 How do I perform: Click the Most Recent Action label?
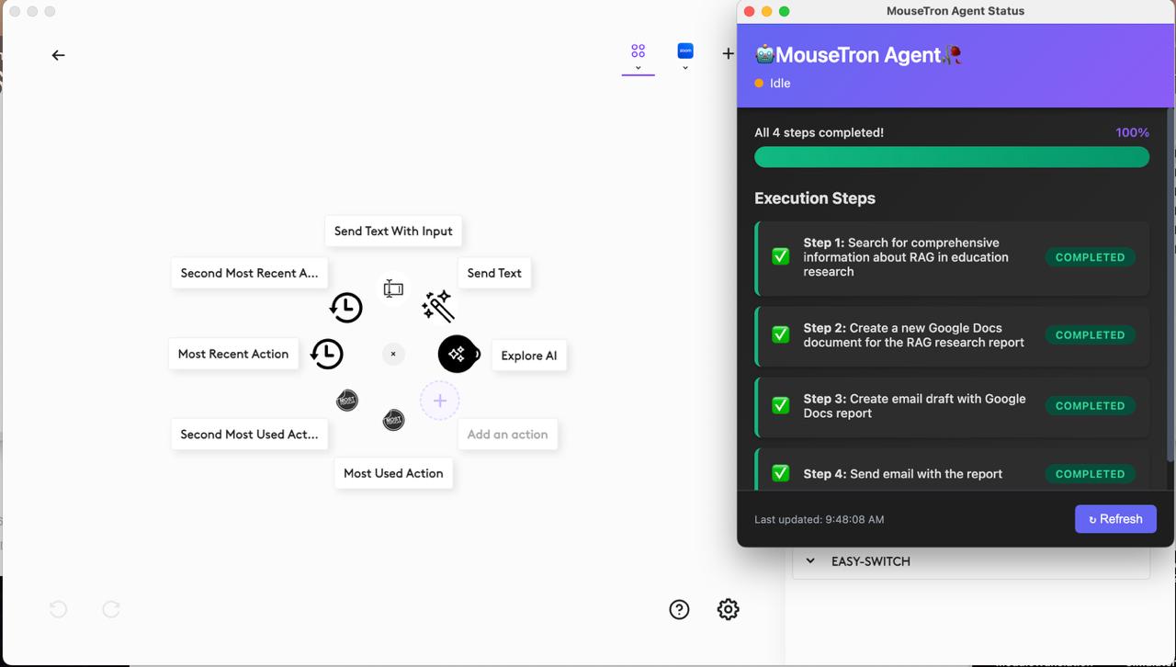(x=233, y=354)
